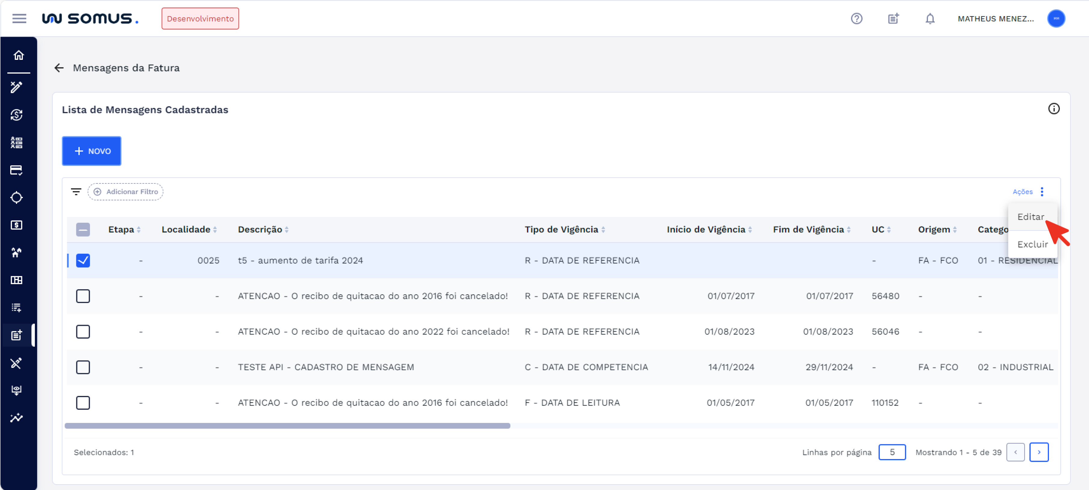Select the currency sync icon in the sidebar
1089x490 pixels.
pos(17,115)
